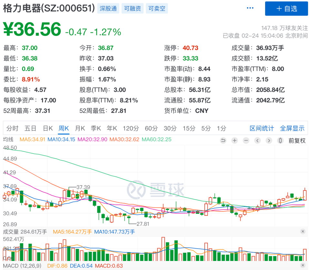Open the 月K chart tab
The height and width of the screenshot is (270, 309).
80,128
